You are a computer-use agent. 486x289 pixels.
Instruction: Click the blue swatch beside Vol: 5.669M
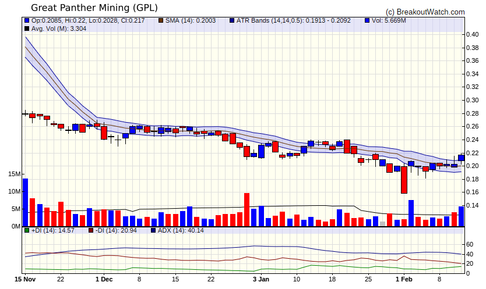click(x=367, y=20)
